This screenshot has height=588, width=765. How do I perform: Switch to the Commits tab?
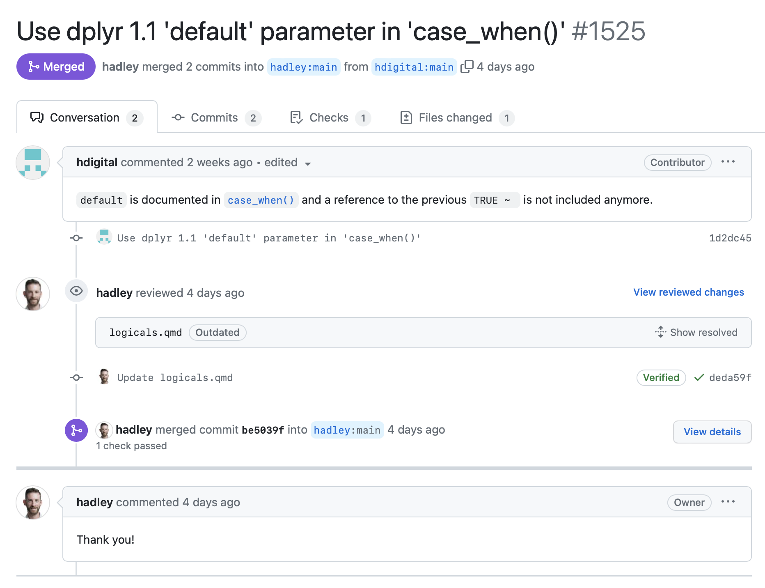(x=216, y=117)
